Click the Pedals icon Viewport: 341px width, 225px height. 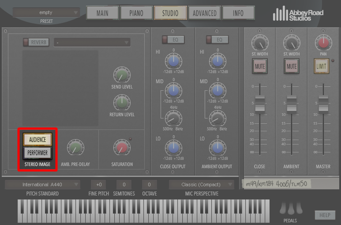pos(291,208)
